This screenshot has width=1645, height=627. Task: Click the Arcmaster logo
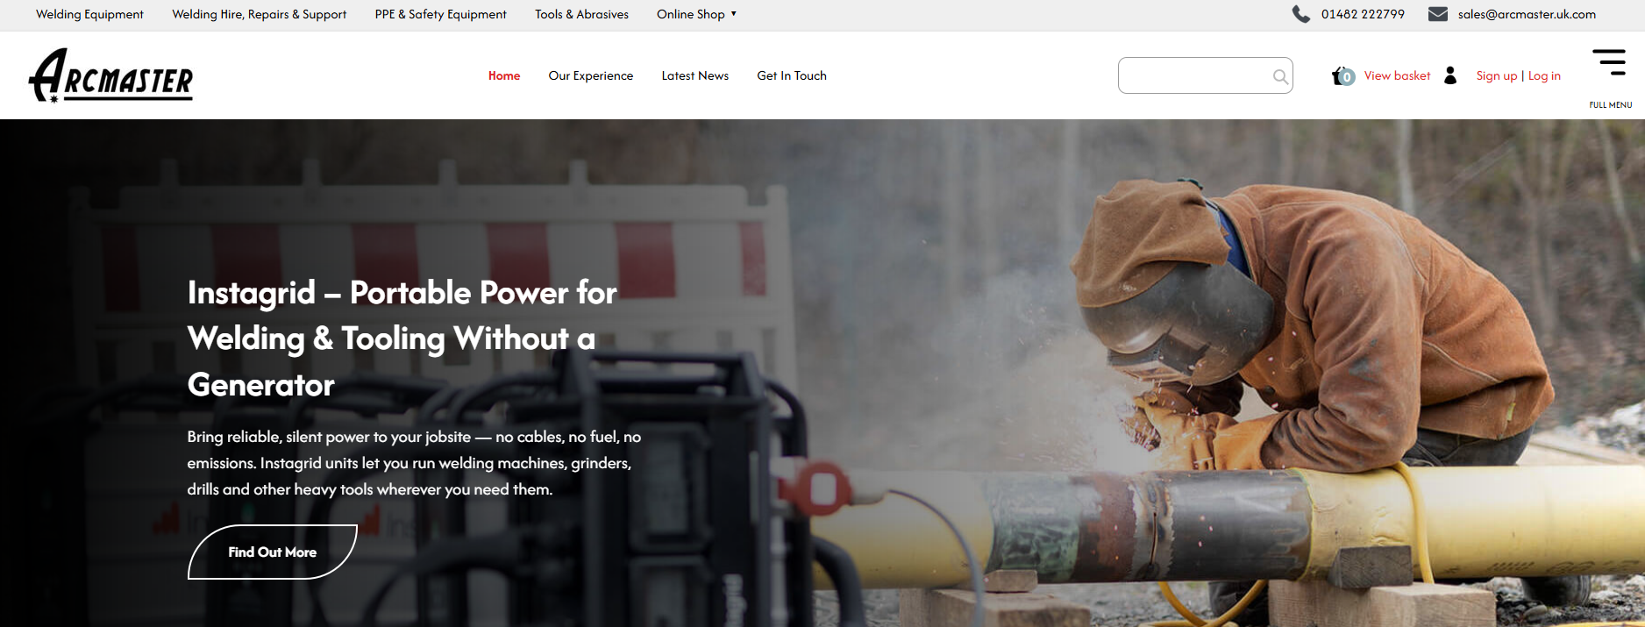(110, 76)
